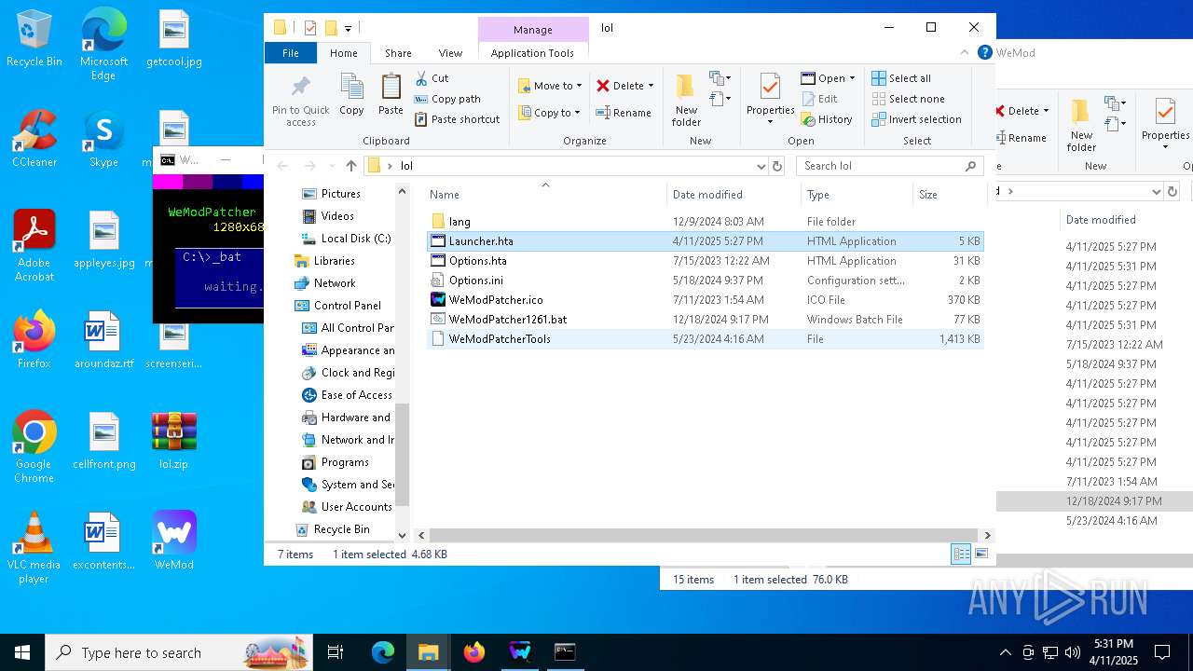
Task: Open the Application Tools tab
Action: click(532, 53)
